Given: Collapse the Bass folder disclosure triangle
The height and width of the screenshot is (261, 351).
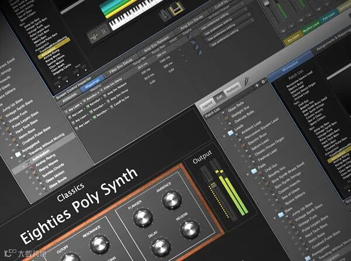Looking at the screenshot, I should (x=275, y=218).
